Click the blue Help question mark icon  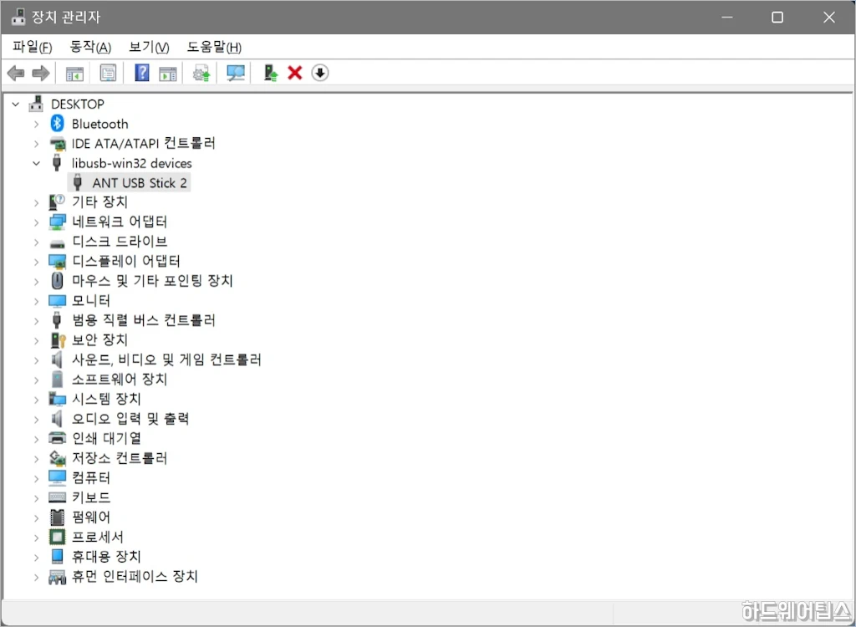coord(142,72)
